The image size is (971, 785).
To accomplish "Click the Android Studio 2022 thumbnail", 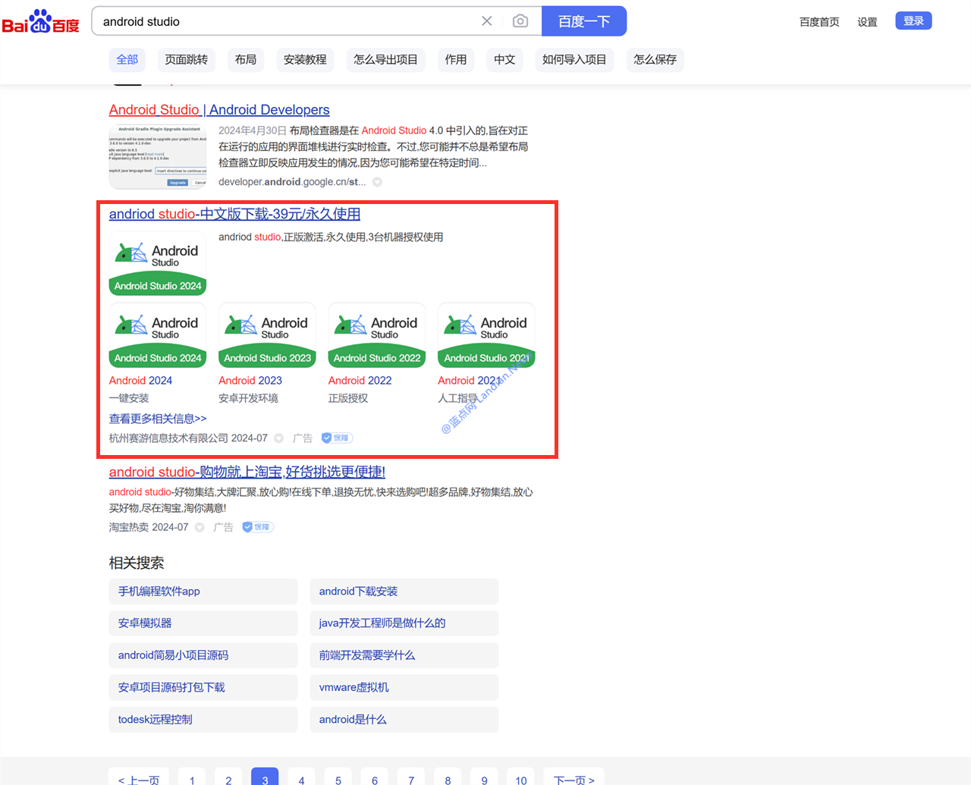I will click(377, 334).
